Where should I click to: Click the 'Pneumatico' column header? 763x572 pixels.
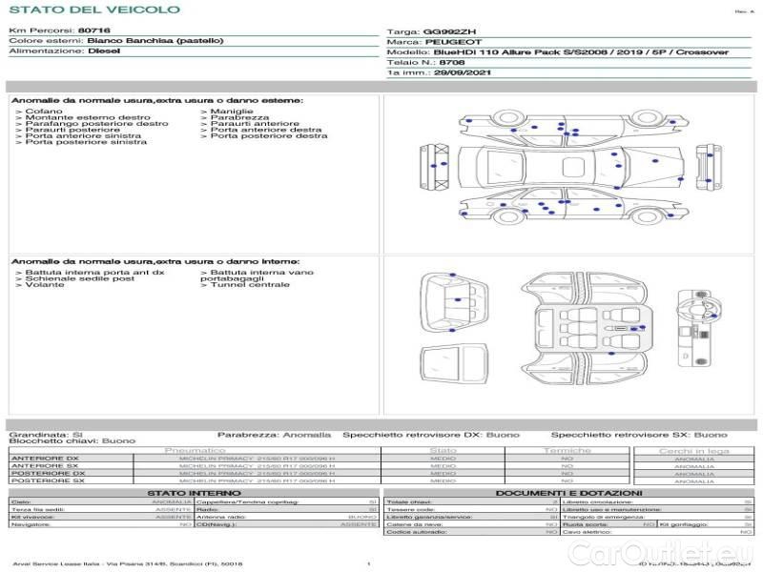(x=196, y=450)
